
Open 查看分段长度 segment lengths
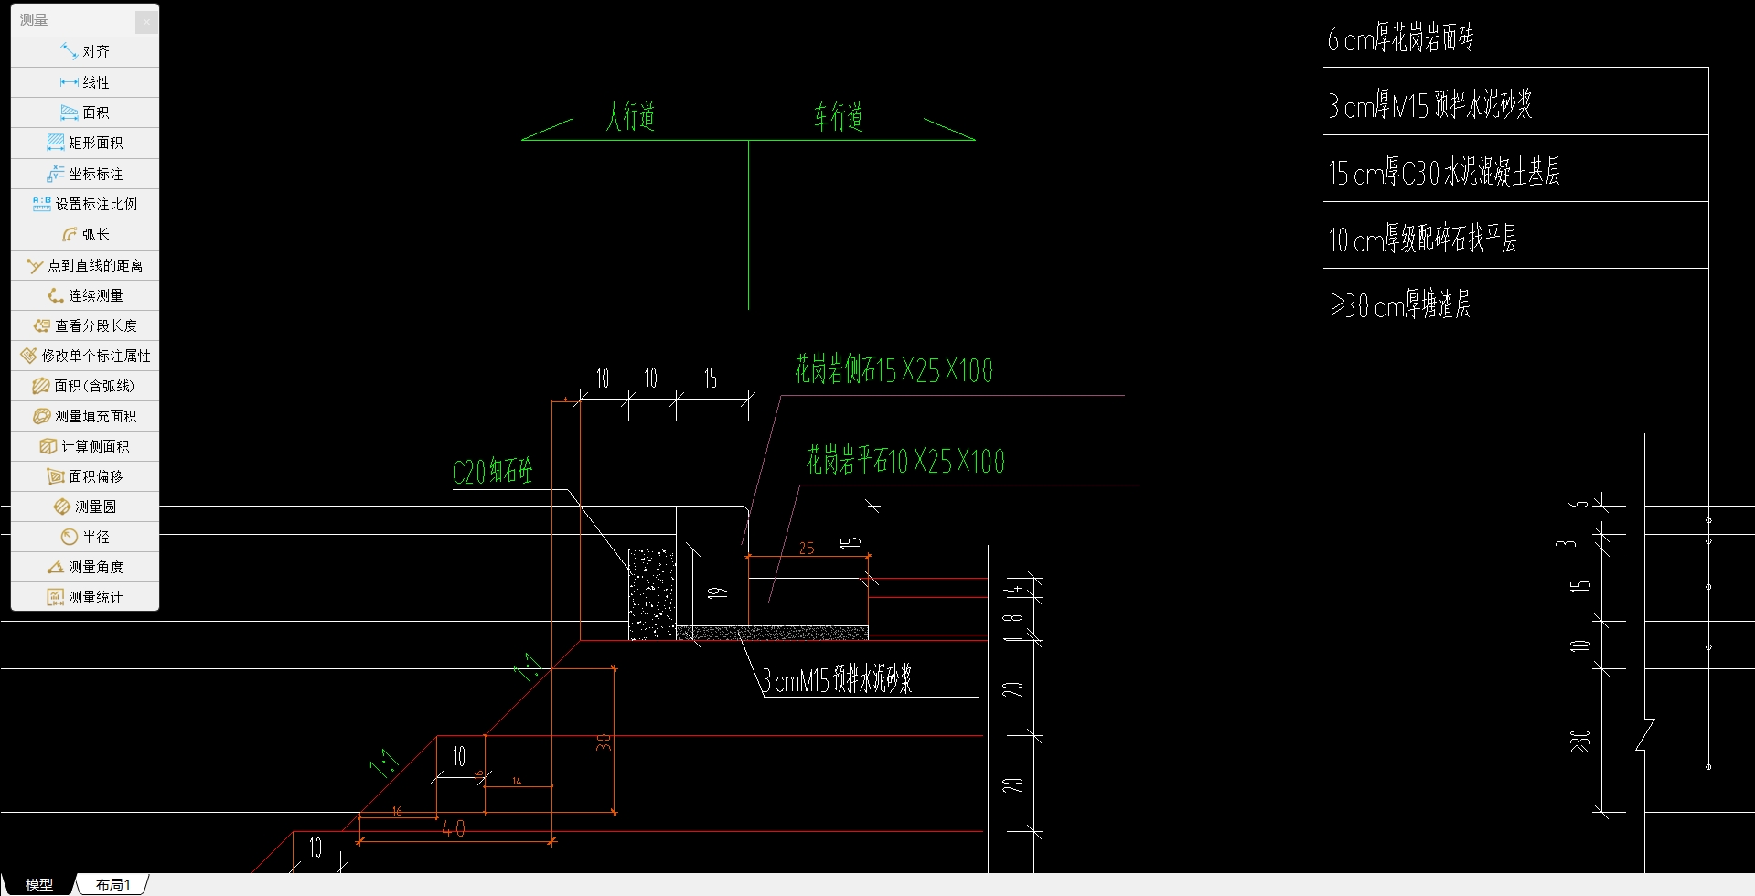85,325
